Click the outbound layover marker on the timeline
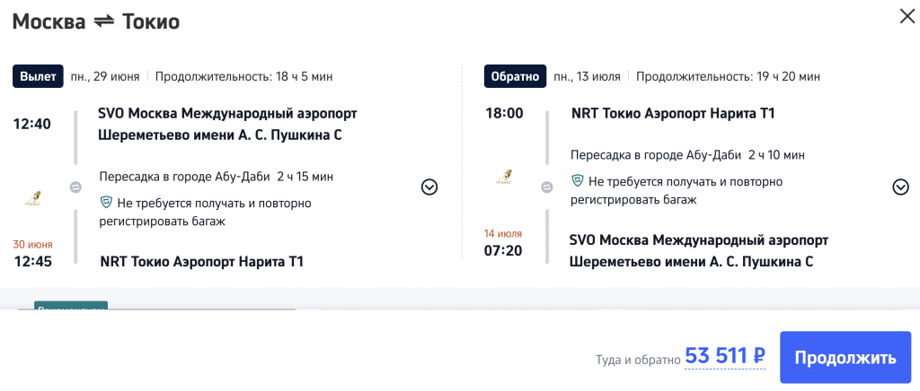The height and width of the screenshot is (391, 920). point(76,187)
